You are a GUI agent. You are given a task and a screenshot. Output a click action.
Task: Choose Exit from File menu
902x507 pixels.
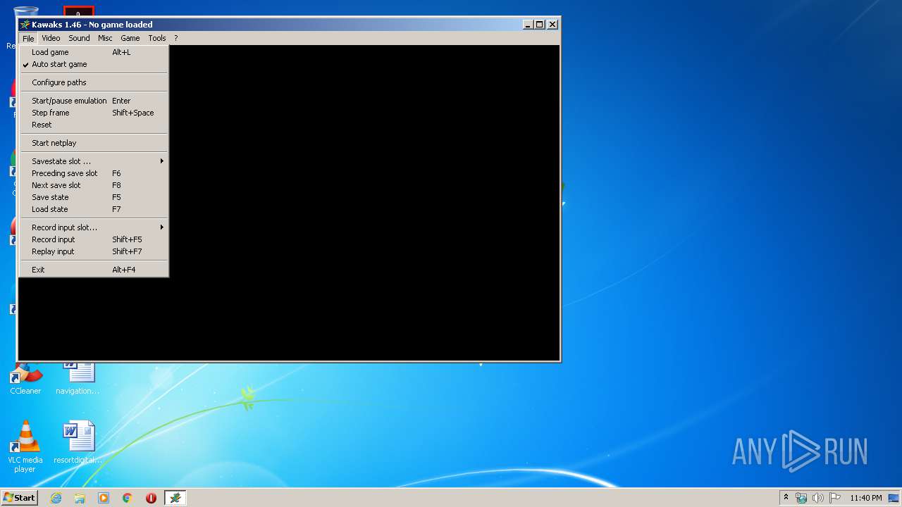pos(93,270)
